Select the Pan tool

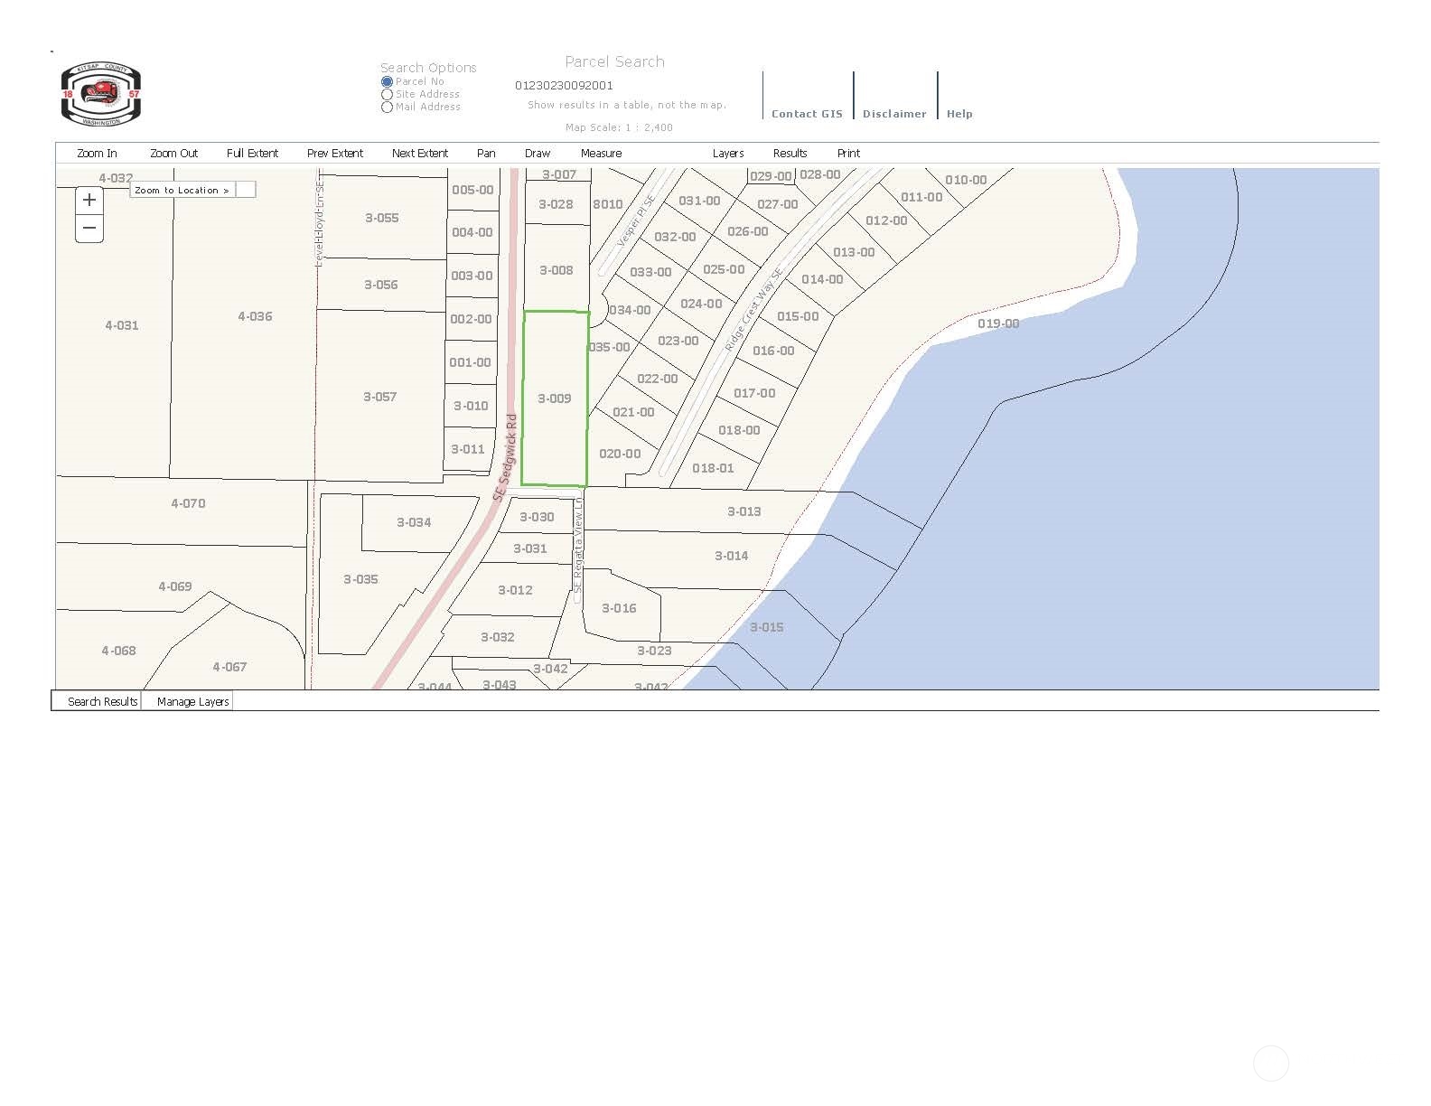(486, 154)
